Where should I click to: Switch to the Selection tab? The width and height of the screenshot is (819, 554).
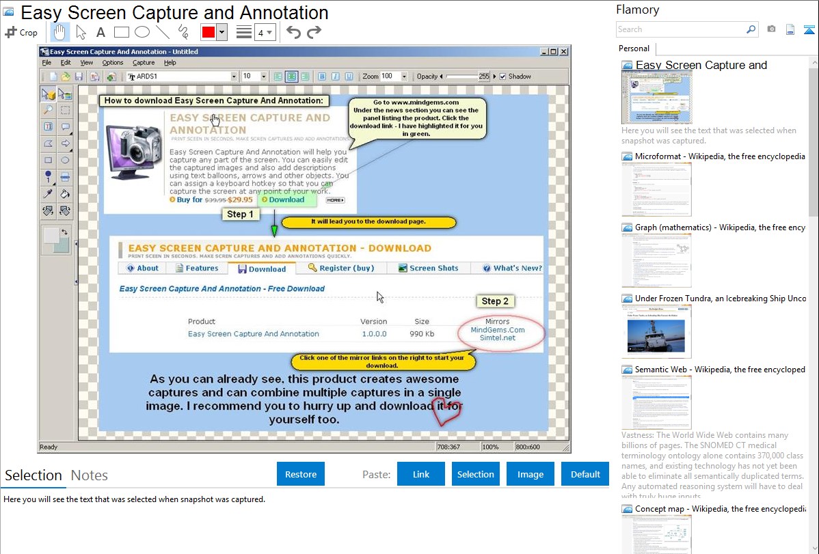tap(33, 475)
